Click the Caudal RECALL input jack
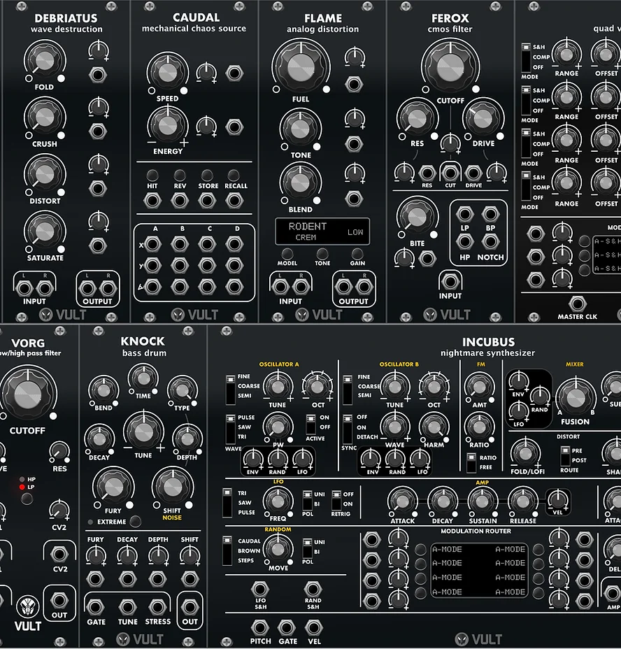This screenshot has height=649, width=621. point(234,201)
